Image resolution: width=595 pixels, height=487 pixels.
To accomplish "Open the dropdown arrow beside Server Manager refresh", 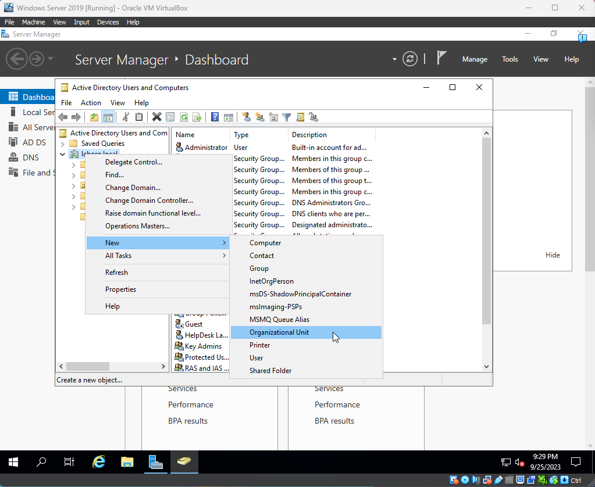I will tap(394, 59).
